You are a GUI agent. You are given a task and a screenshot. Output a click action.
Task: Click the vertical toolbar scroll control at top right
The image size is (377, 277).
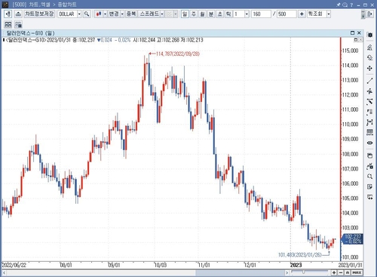point(363,14)
